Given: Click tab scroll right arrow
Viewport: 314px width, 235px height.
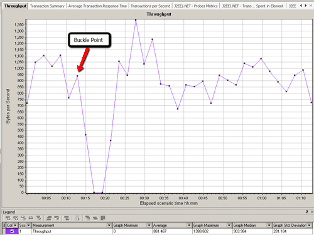Looking at the screenshot, I should pyautogui.click(x=306, y=6).
